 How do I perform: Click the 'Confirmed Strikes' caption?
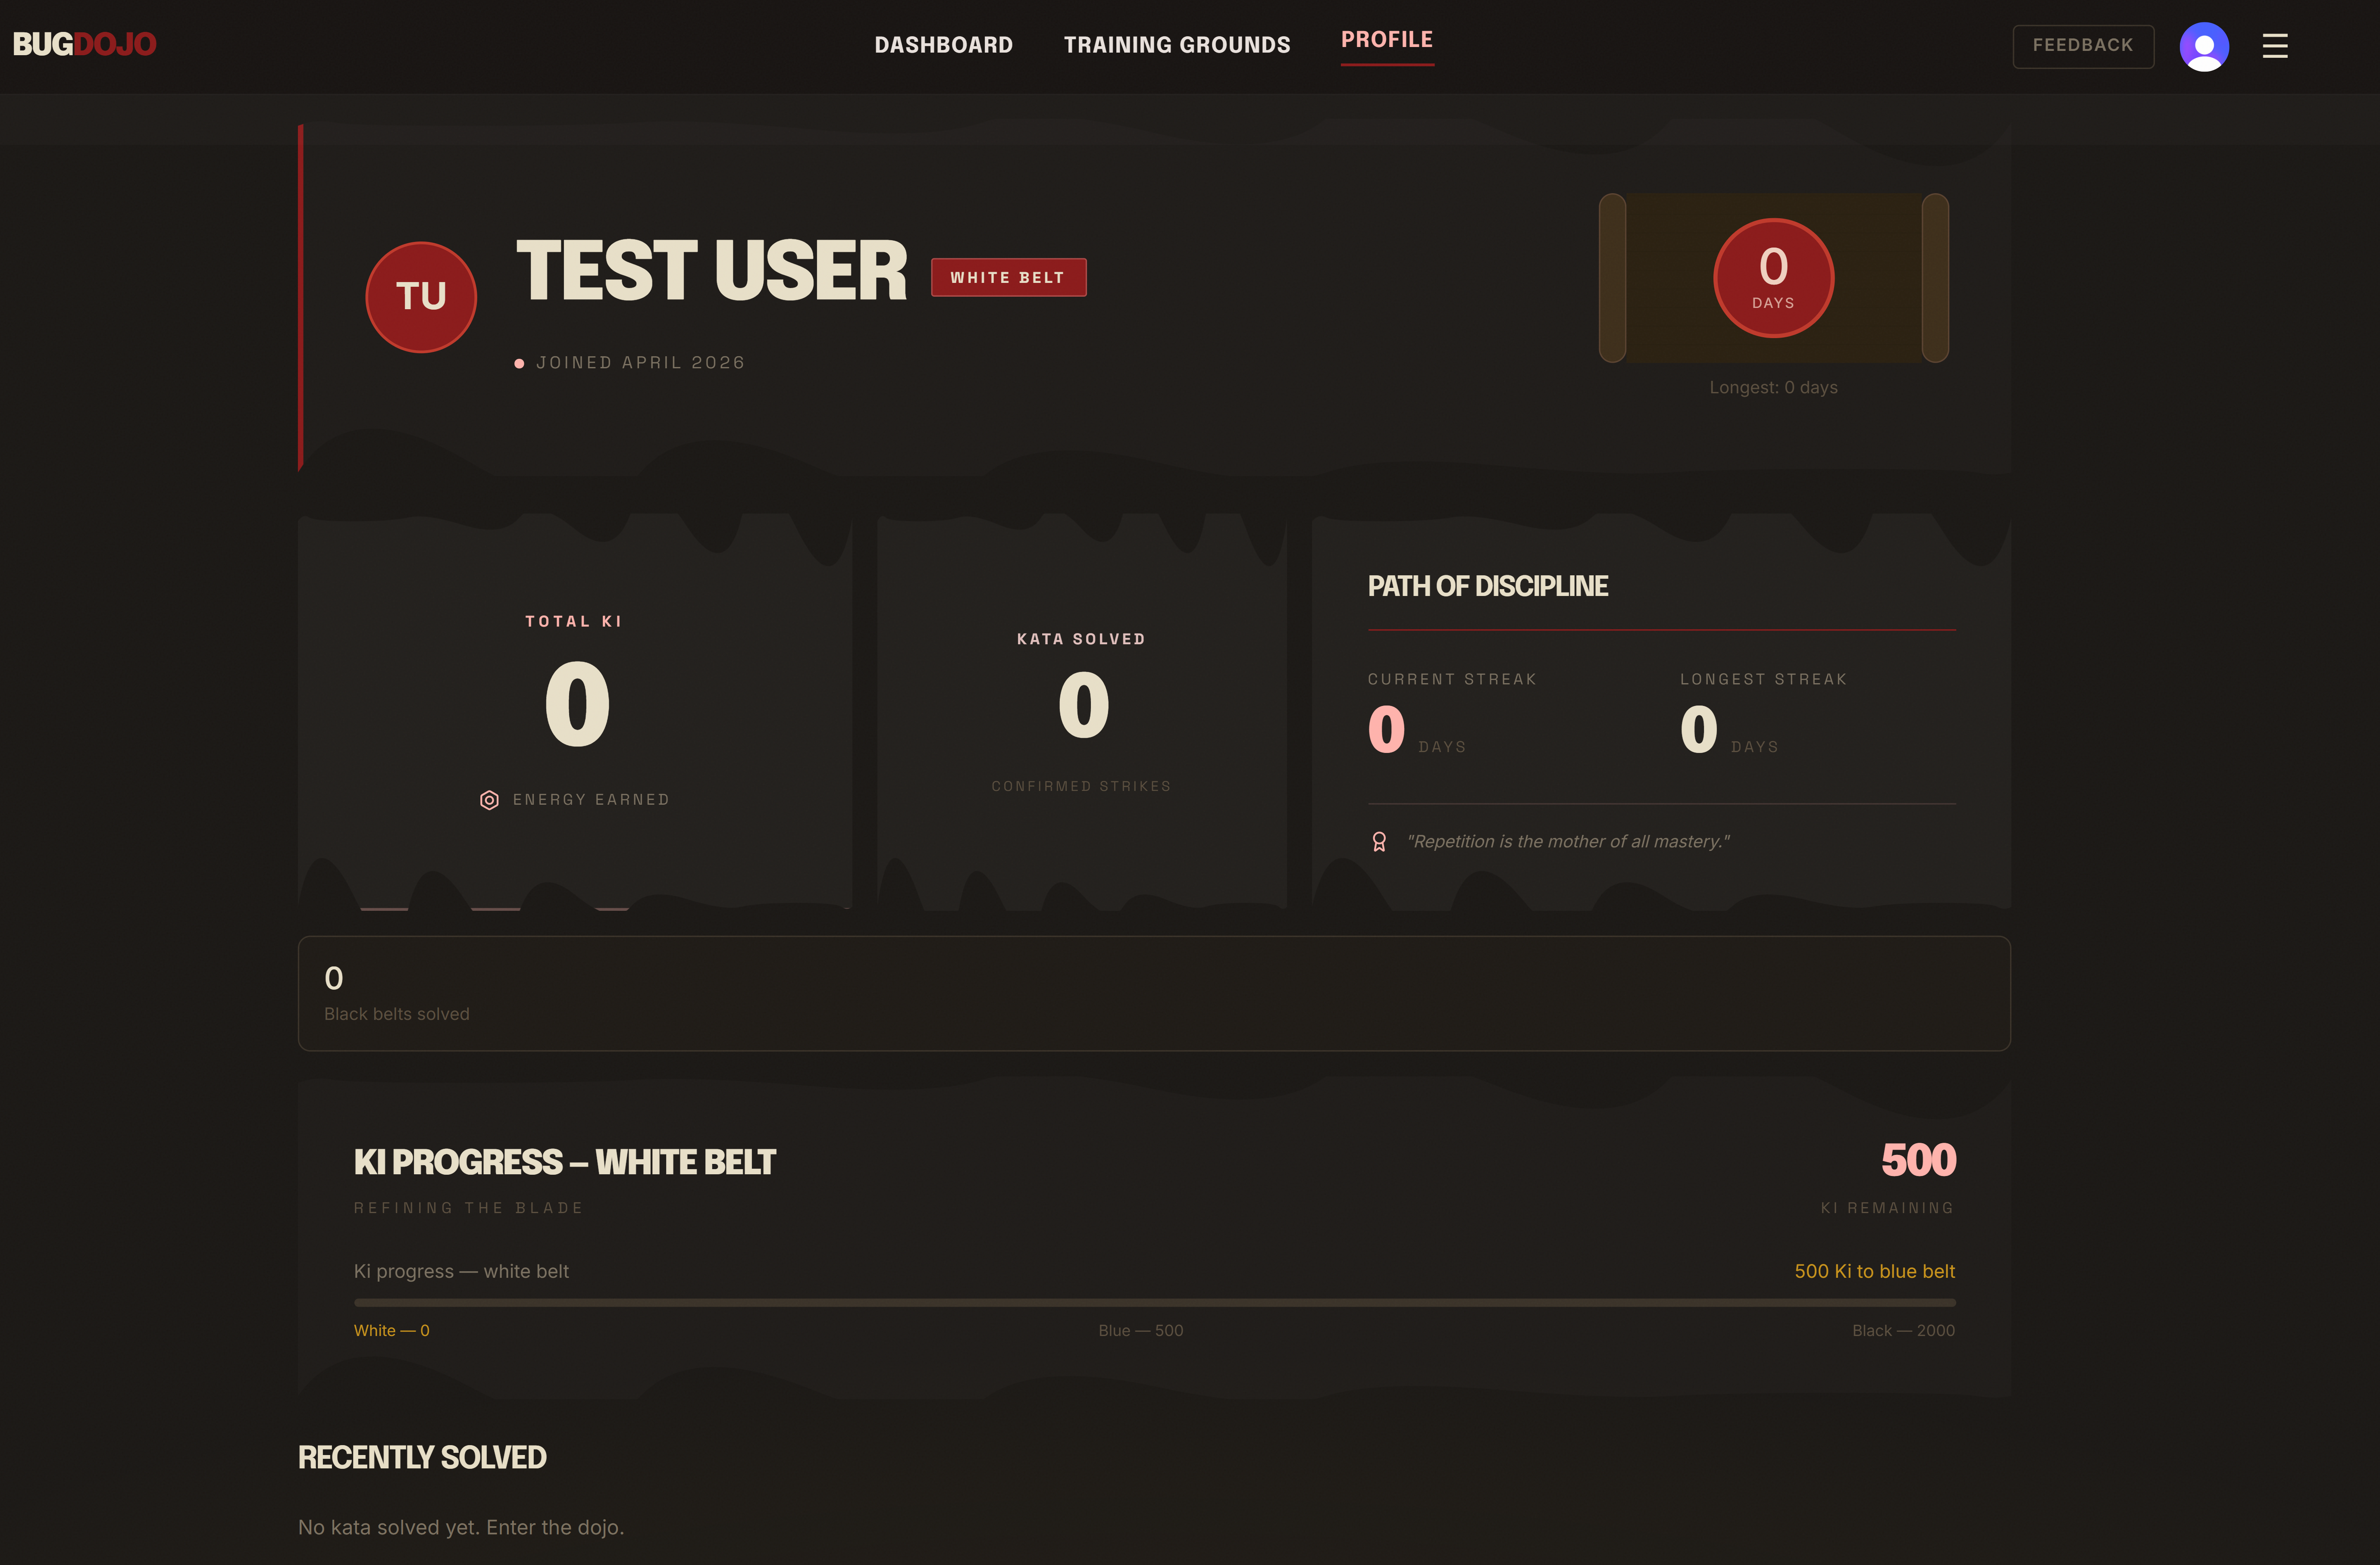pyautogui.click(x=1081, y=786)
